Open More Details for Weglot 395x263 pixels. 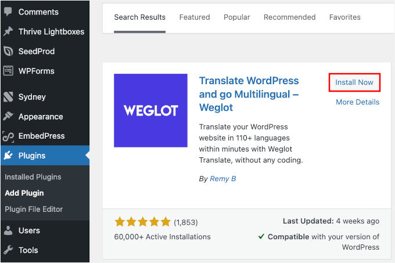point(357,102)
